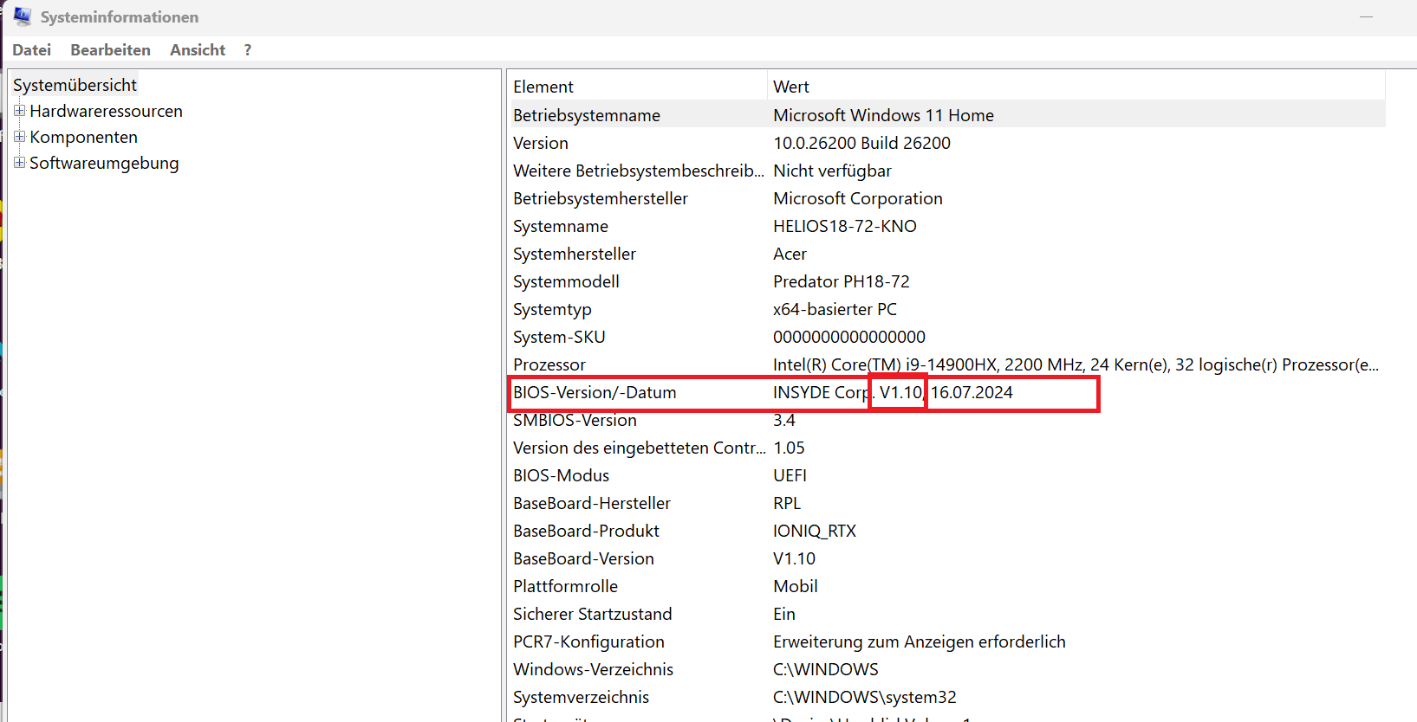Click the Nicht verfügbar value

tap(832, 171)
